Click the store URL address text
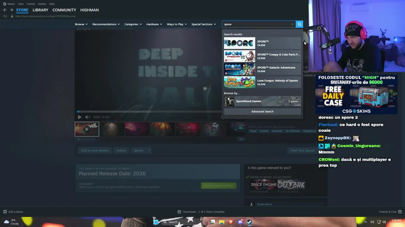The image size is (405, 227). click(45, 16)
